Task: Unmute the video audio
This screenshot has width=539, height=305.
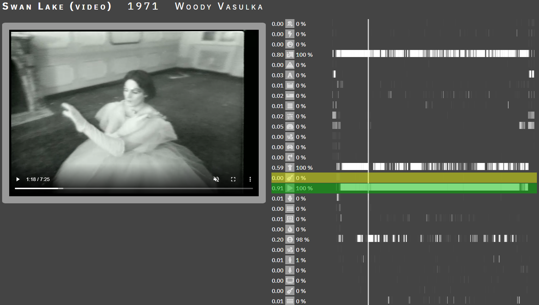Action: (x=216, y=179)
